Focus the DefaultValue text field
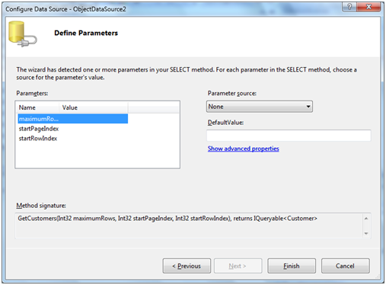 pos(289,136)
